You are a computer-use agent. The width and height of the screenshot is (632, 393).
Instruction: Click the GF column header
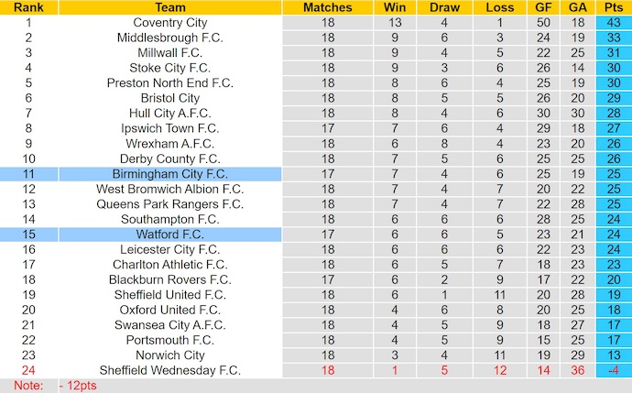(x=544, y=7)
